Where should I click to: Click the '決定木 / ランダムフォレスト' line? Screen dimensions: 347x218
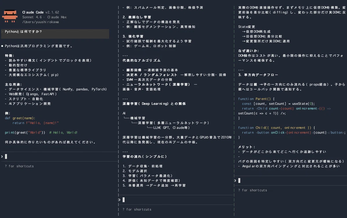click(174, 75)
